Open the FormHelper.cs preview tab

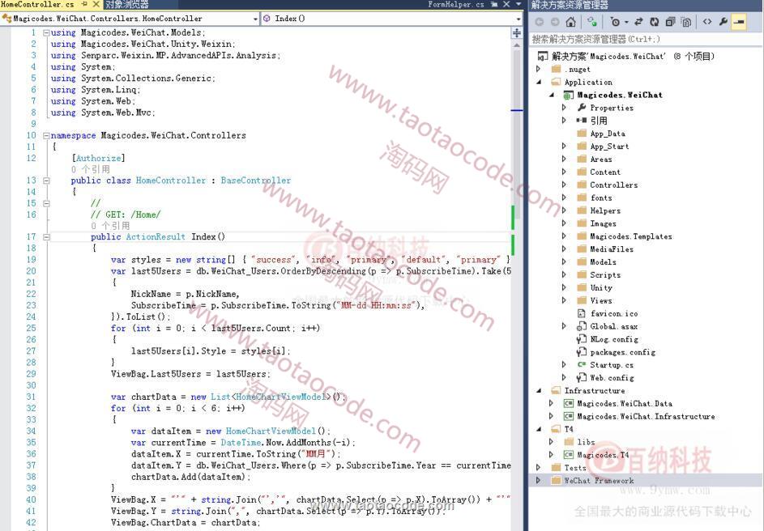pyautogui.click(x=456, y=5)
